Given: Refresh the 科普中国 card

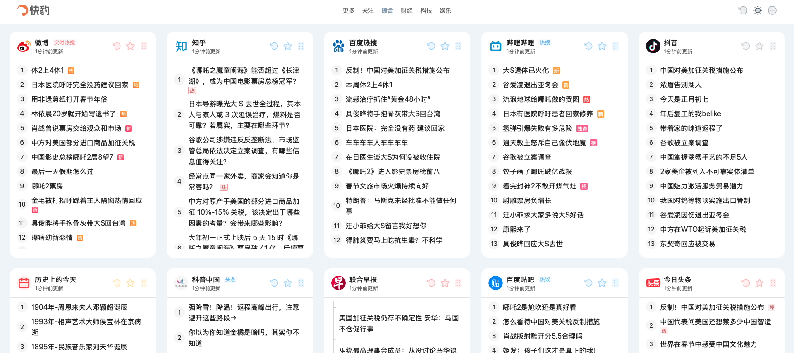Looking at the screenshot, I should click(274, 283).
